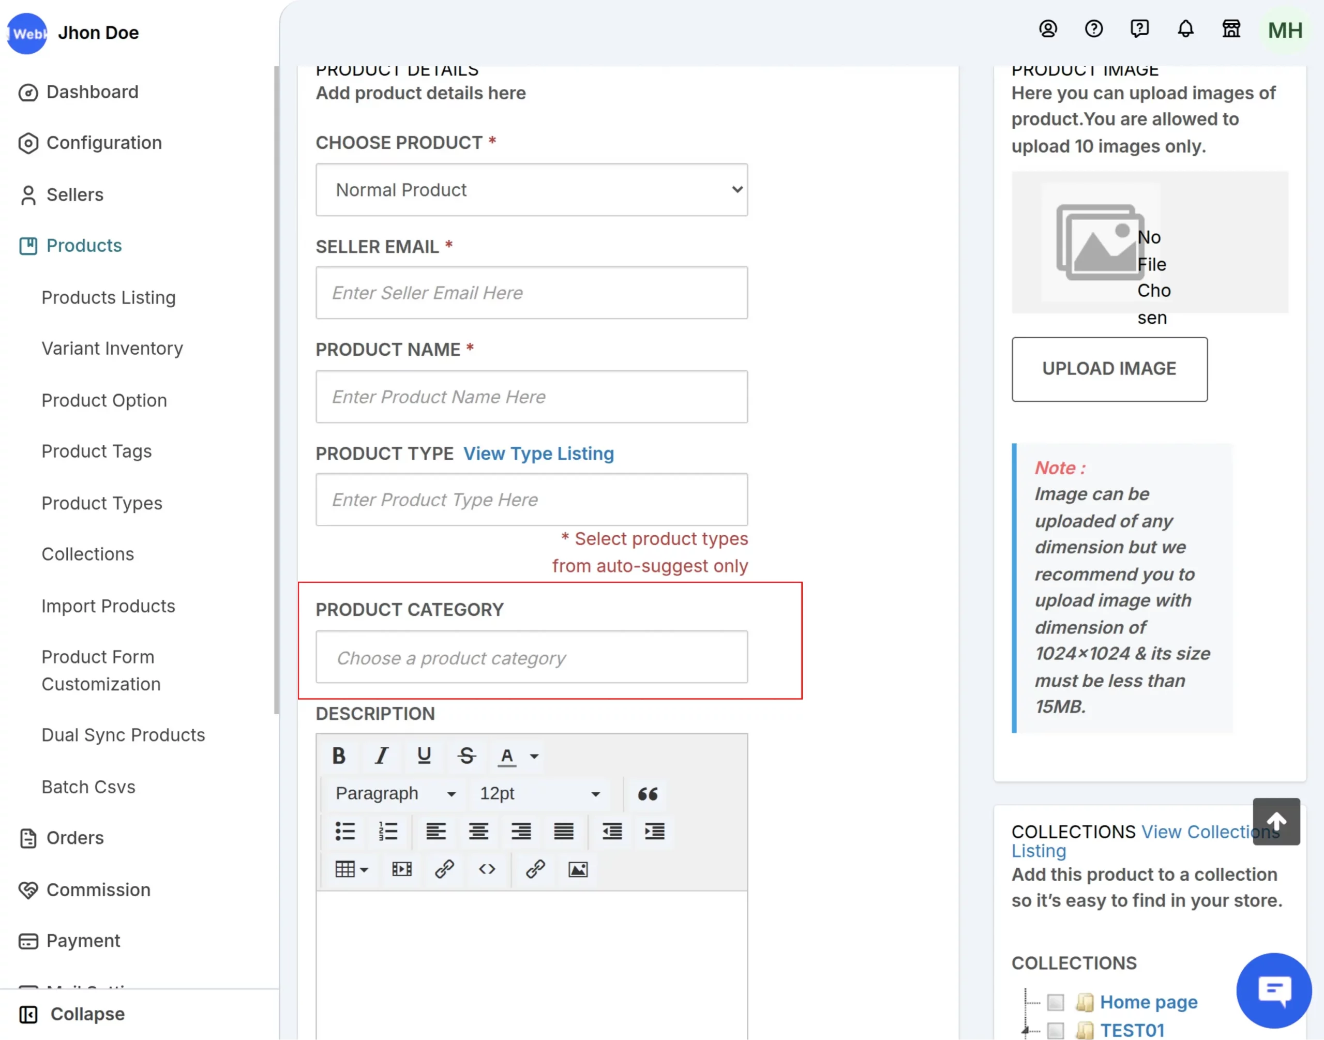Toggle Italic text formatting
Viewport: 1324px width, 1040px height.
click(x=381, y=756)
